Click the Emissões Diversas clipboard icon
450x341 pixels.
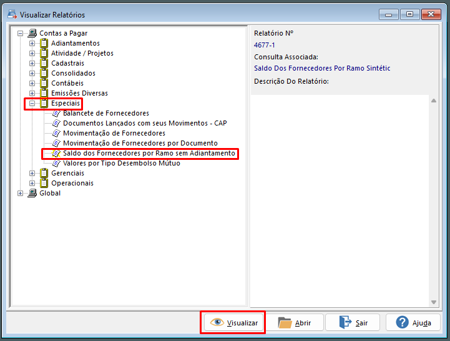pyautogui.click(x=44, y=93)
